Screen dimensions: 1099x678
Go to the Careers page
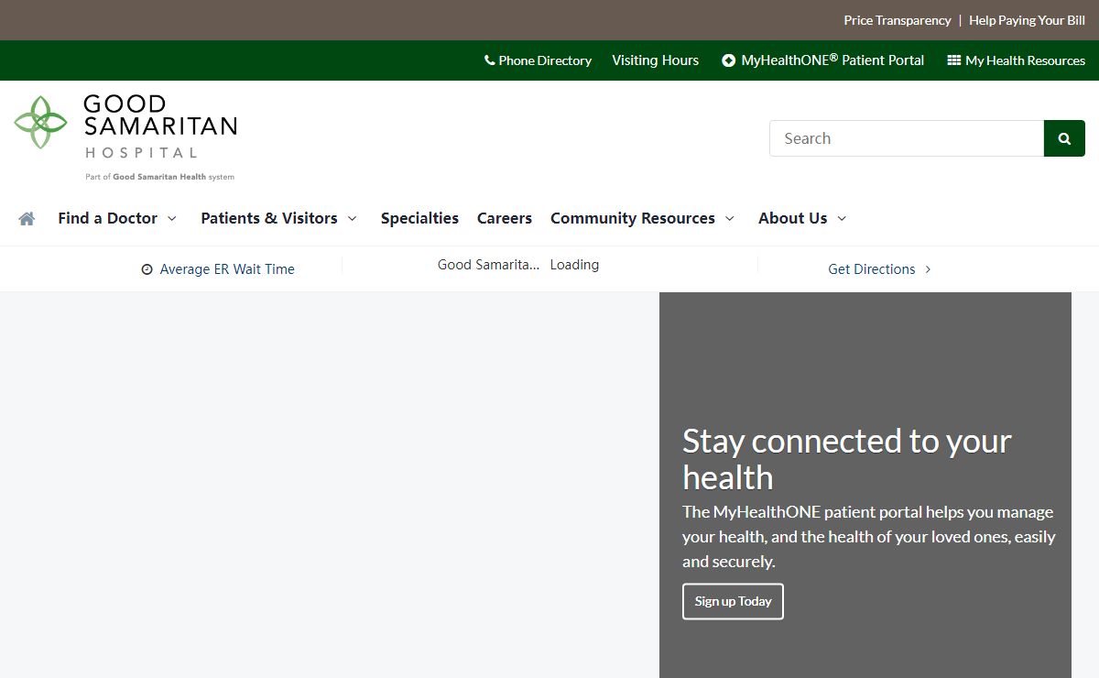tap(505, 218)
